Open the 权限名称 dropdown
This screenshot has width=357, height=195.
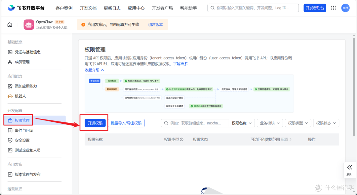tap(242, 123)
